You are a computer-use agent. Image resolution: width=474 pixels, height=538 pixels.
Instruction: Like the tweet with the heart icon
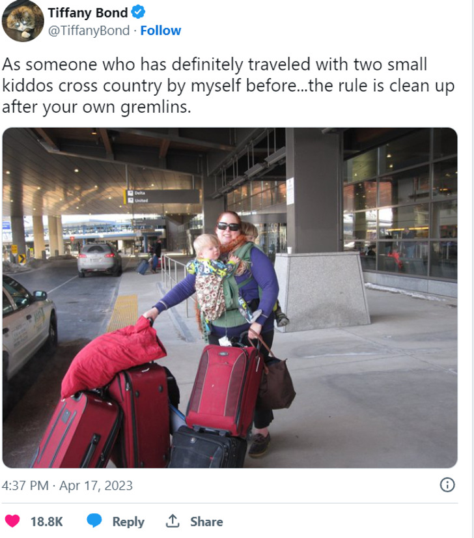coord(12,521)
